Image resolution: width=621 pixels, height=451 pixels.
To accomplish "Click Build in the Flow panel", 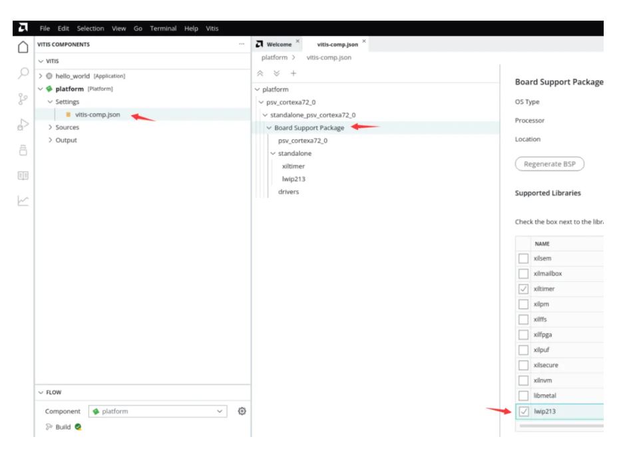I will [x=63, y=427].
